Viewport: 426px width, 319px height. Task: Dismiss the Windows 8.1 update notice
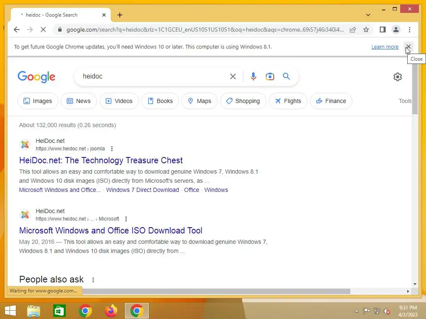point(408,47)
